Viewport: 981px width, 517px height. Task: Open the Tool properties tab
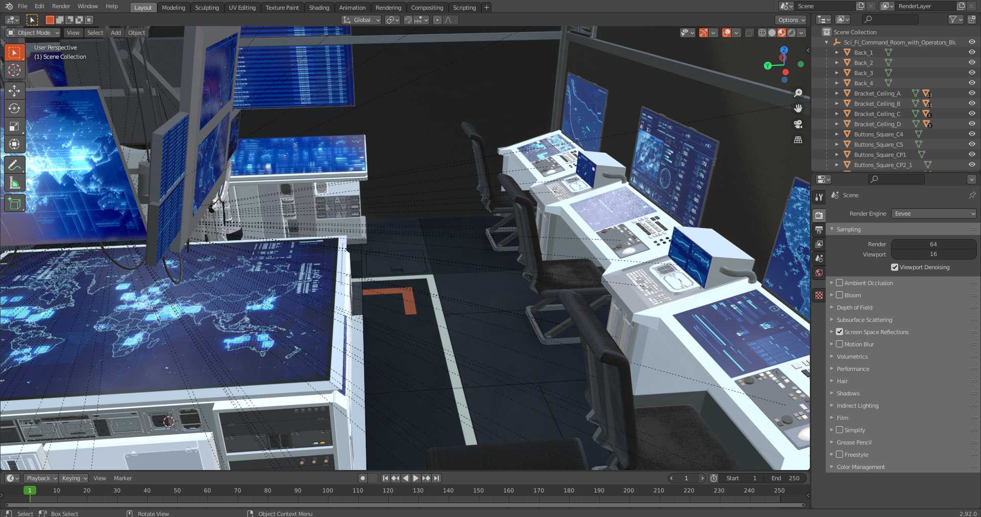click(x=819, y=197)
